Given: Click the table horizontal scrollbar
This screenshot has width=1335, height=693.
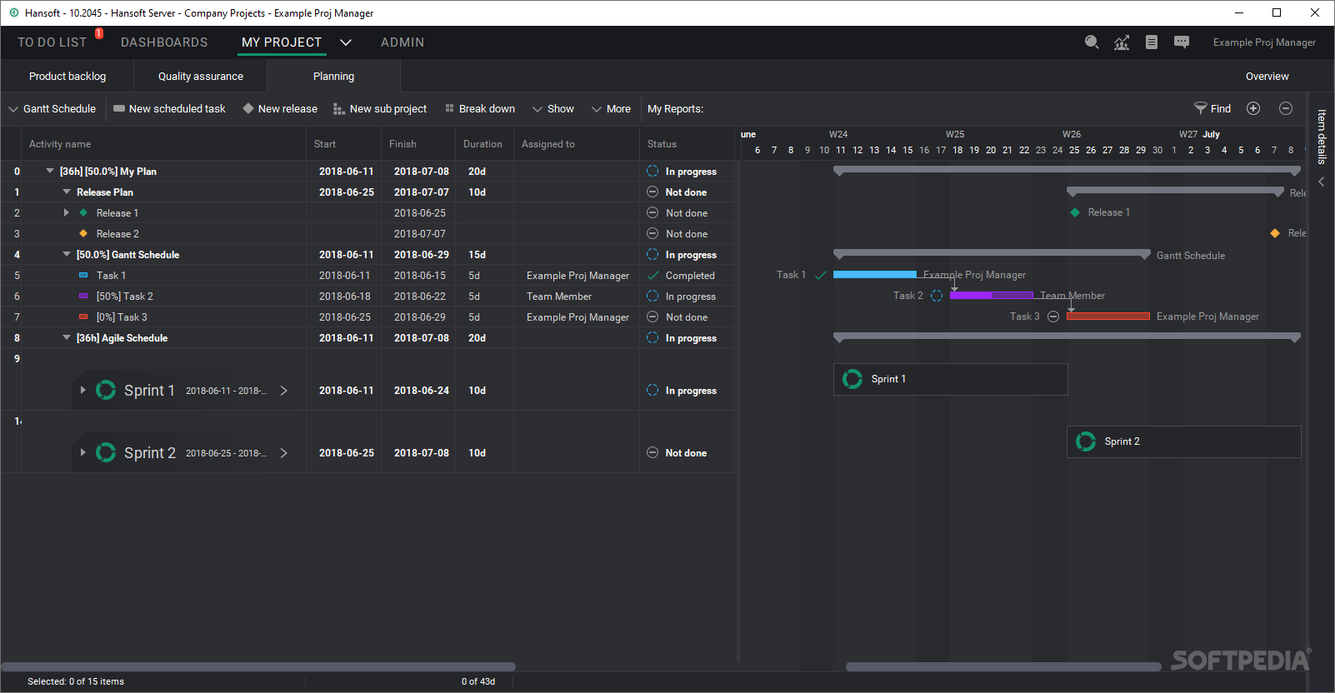Looking at the screenshot, I should 258,666.
